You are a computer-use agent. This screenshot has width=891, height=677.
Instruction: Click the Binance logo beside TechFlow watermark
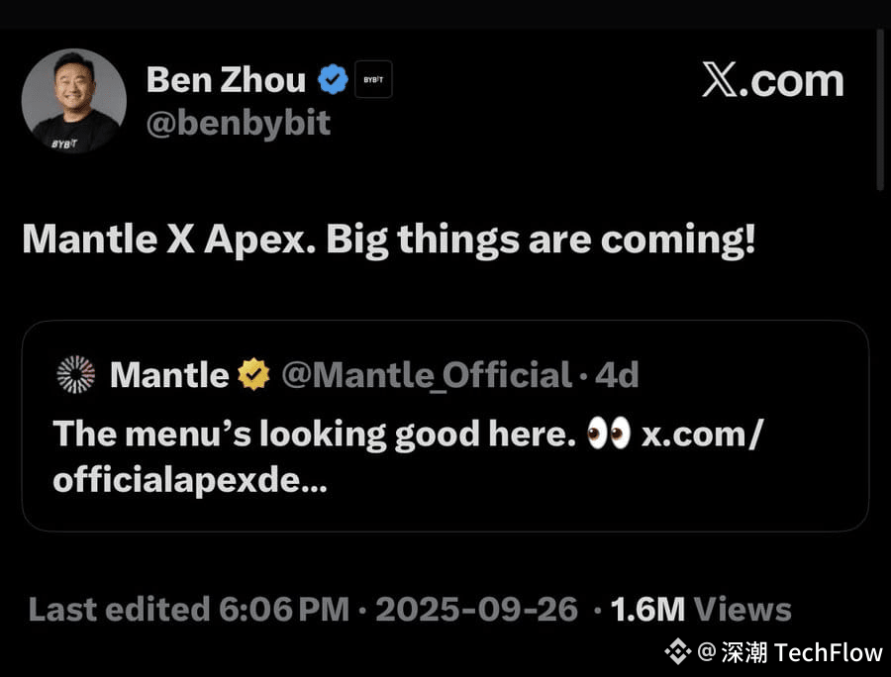click(677, 651)
